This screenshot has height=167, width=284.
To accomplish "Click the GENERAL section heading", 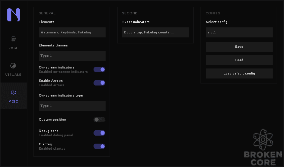I will click(47, 13).
